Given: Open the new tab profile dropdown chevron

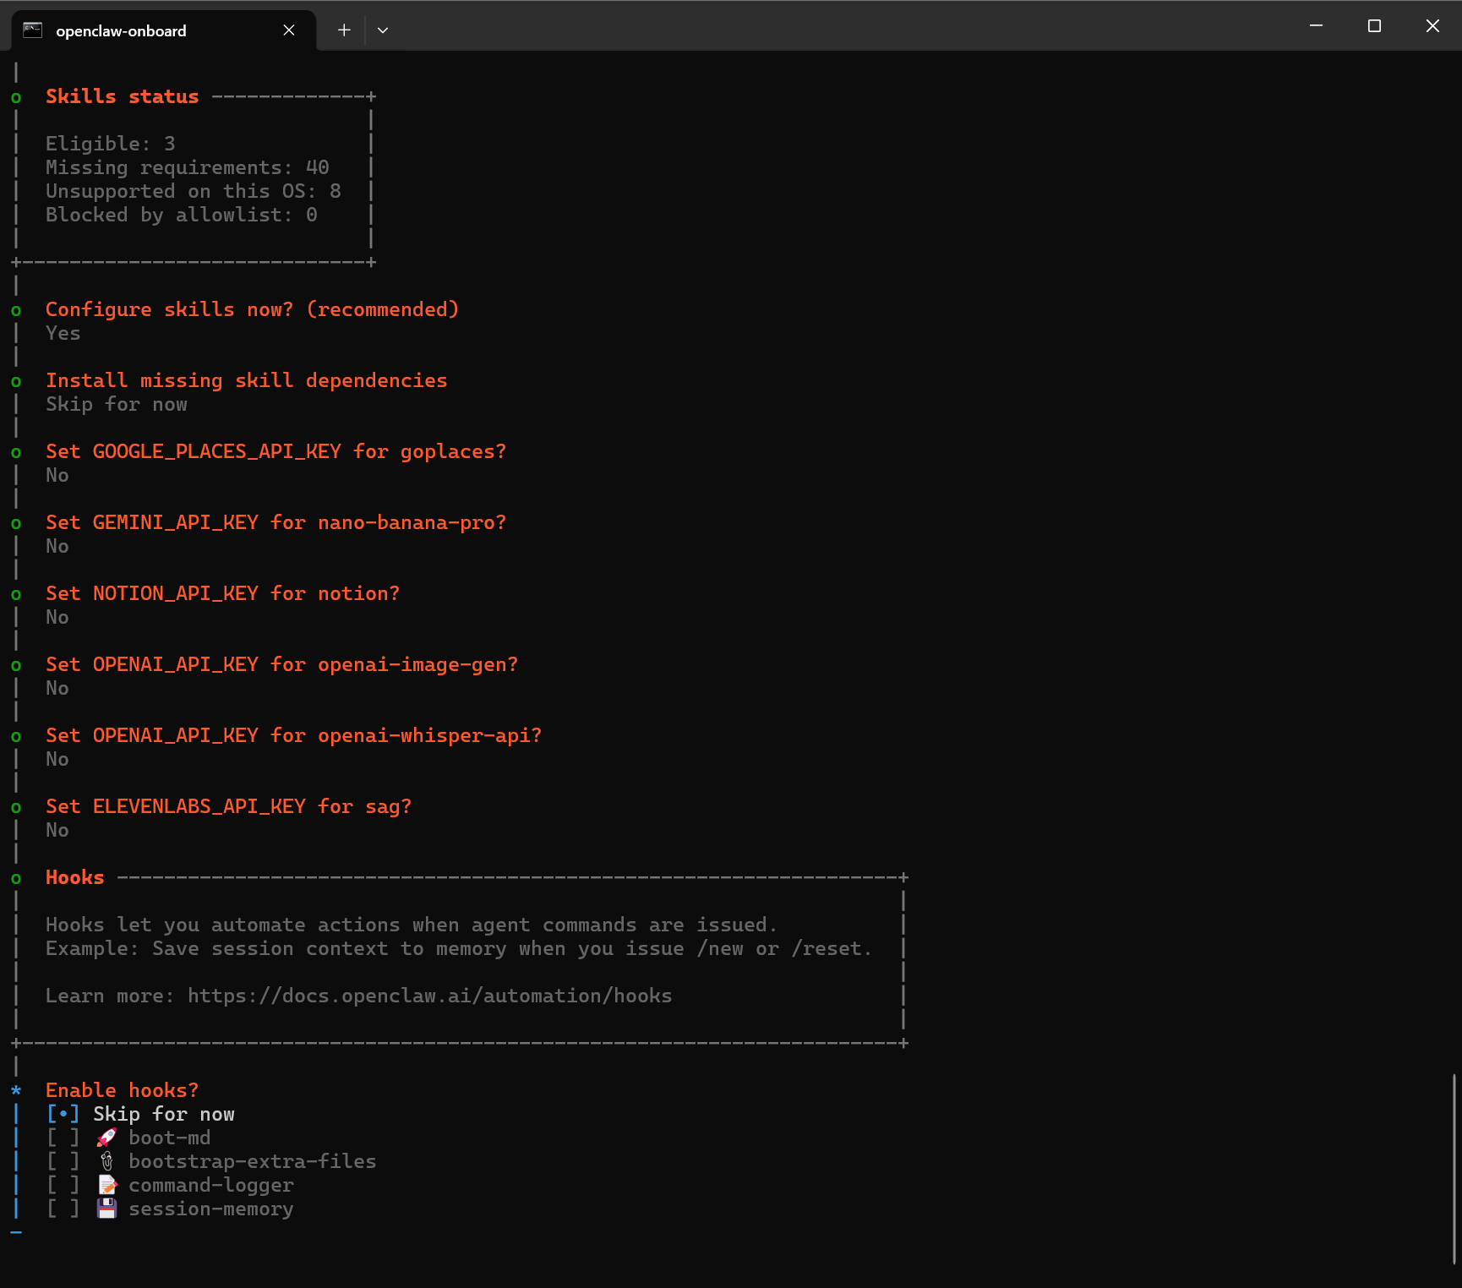Looking at the screenshot, I should pos(383,30).
